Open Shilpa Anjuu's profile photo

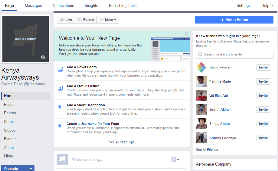[x=201, y=124]
